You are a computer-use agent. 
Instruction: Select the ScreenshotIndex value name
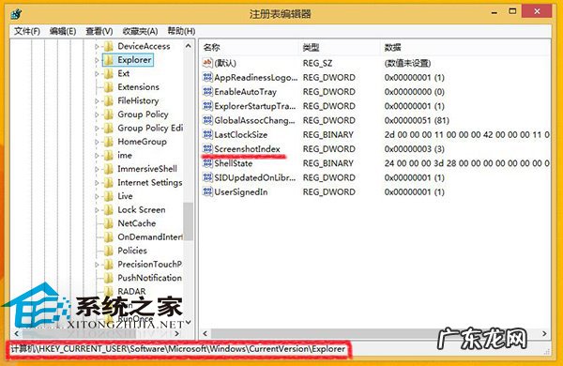[247, 149]
